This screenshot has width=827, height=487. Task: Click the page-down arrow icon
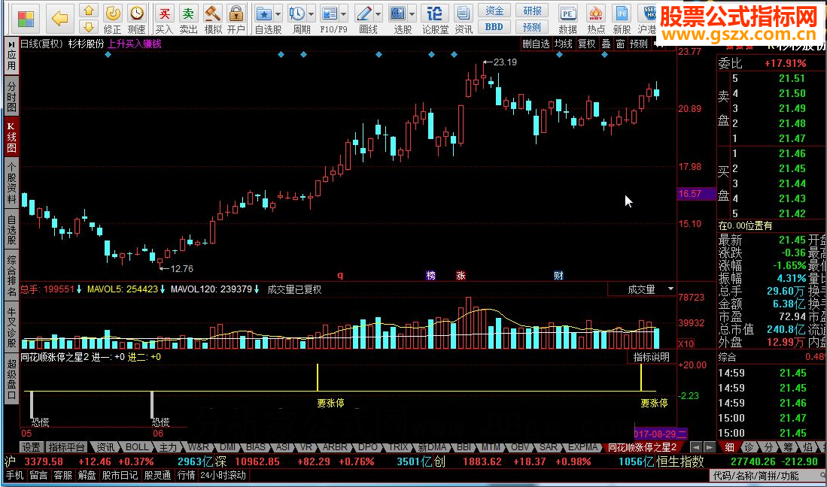coord(89,26)
